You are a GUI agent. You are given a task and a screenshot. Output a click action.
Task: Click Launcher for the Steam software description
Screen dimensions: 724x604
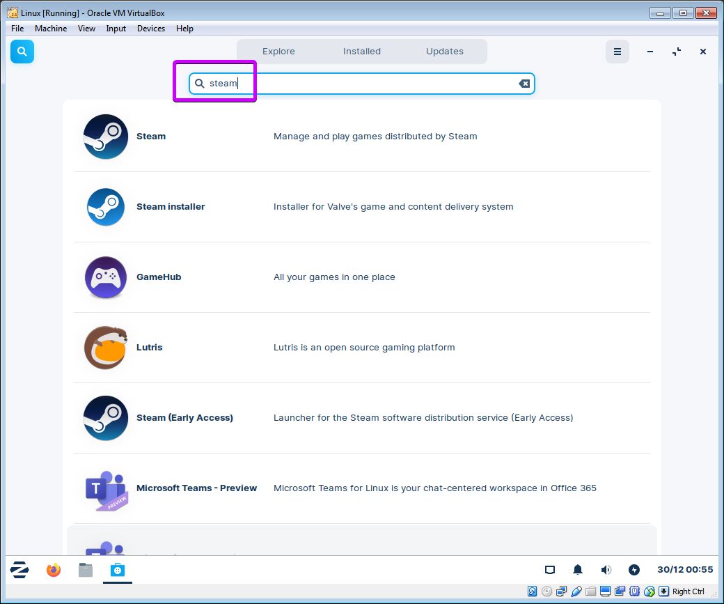(423, 418)
